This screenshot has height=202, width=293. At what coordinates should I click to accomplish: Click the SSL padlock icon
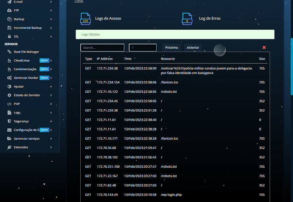pyautogui.click(x=9, y=36)
